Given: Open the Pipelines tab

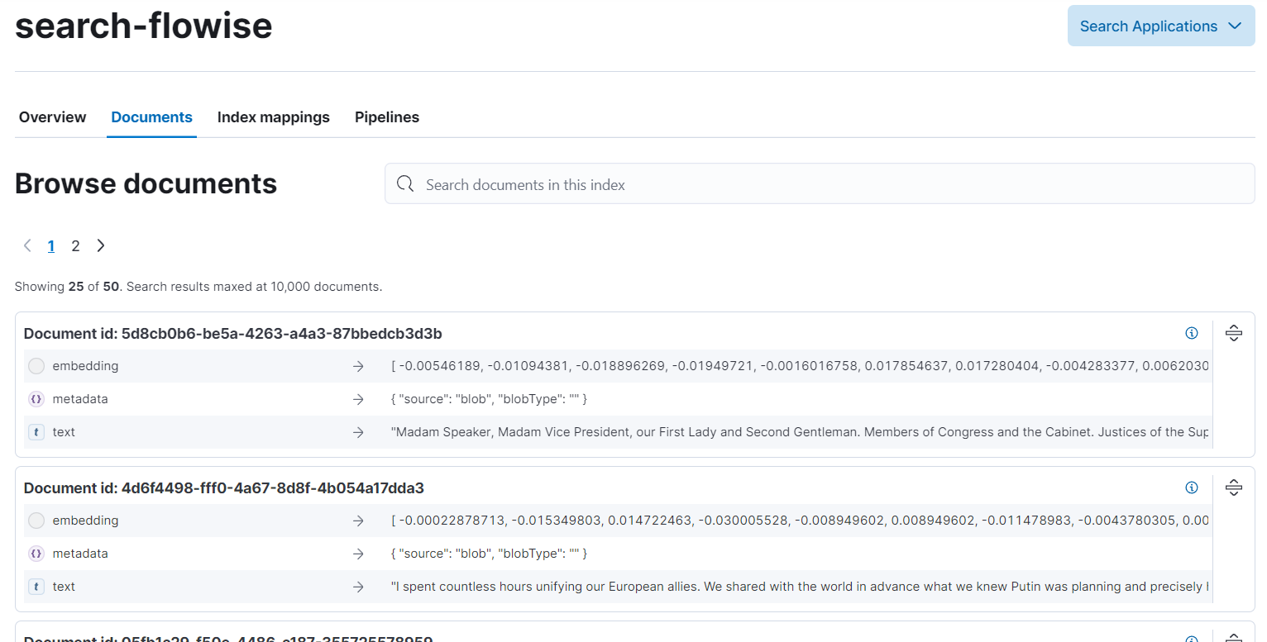Looking at the screenshot, I should (x=386, y=117).
